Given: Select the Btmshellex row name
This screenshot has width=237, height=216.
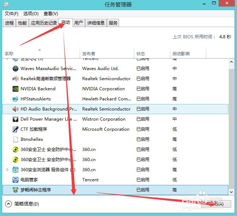Looking at the screenshot, I should click(x=32, y=139).
